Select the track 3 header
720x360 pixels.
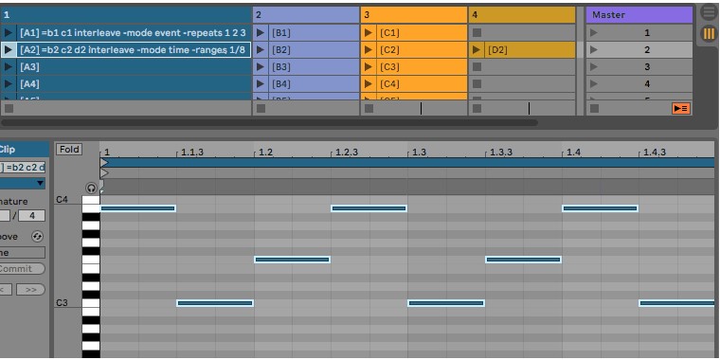coord(414,15)
